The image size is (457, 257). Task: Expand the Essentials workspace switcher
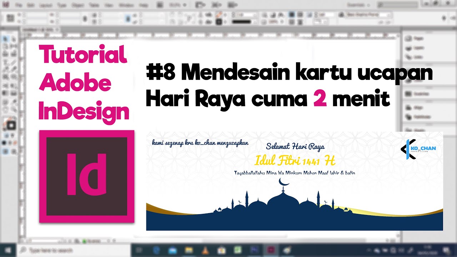click(359, 5)
